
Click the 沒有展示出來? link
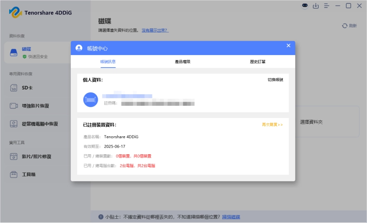(x=155, y=30)
